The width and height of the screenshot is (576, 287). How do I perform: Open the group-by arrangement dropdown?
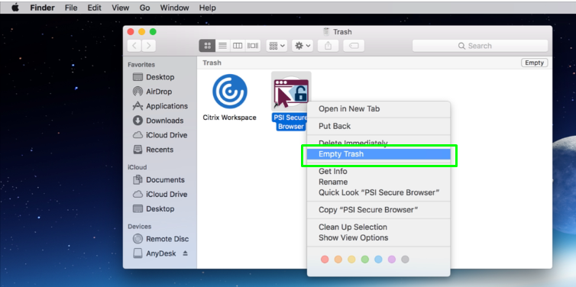(277, 46)
